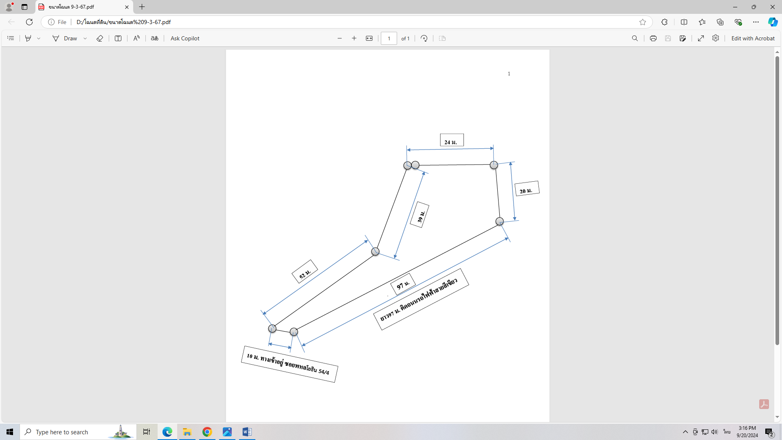Screen dimensions: 782x440
Task: Open the table of contents sidebar
Action: [11, 38]
